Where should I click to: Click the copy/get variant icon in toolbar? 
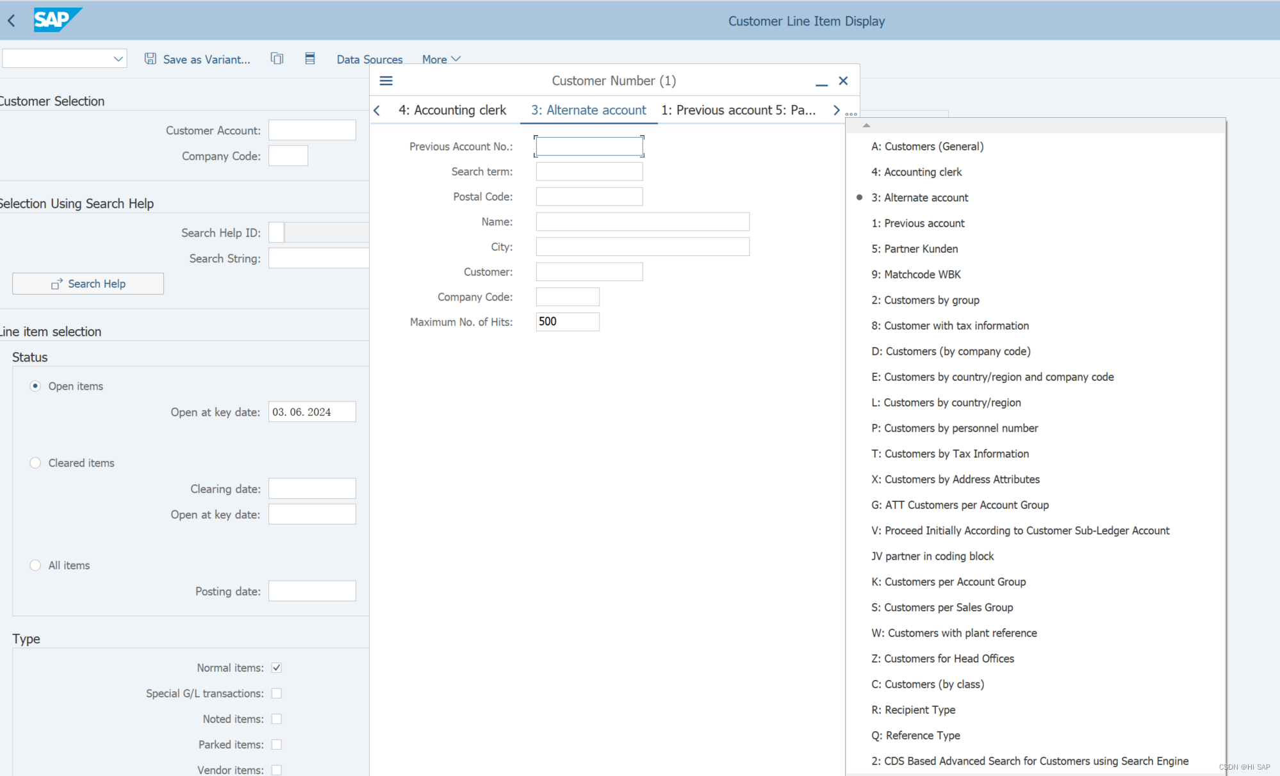tap(277, 59)
